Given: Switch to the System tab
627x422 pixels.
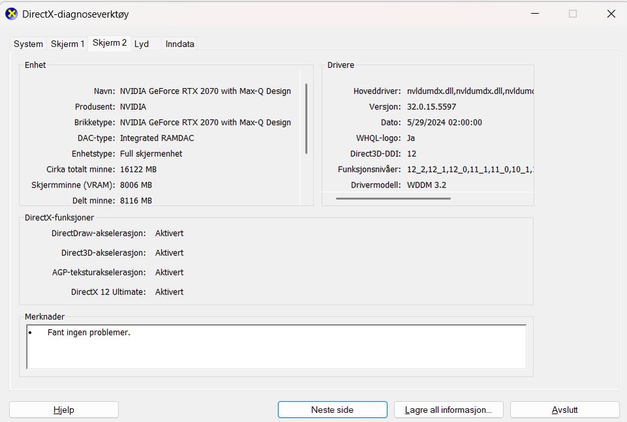Looking at the screenshot, I should pos(28,44).
